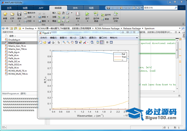Select RCWA_Multi_TM.m in the file list

click(18, 74)
